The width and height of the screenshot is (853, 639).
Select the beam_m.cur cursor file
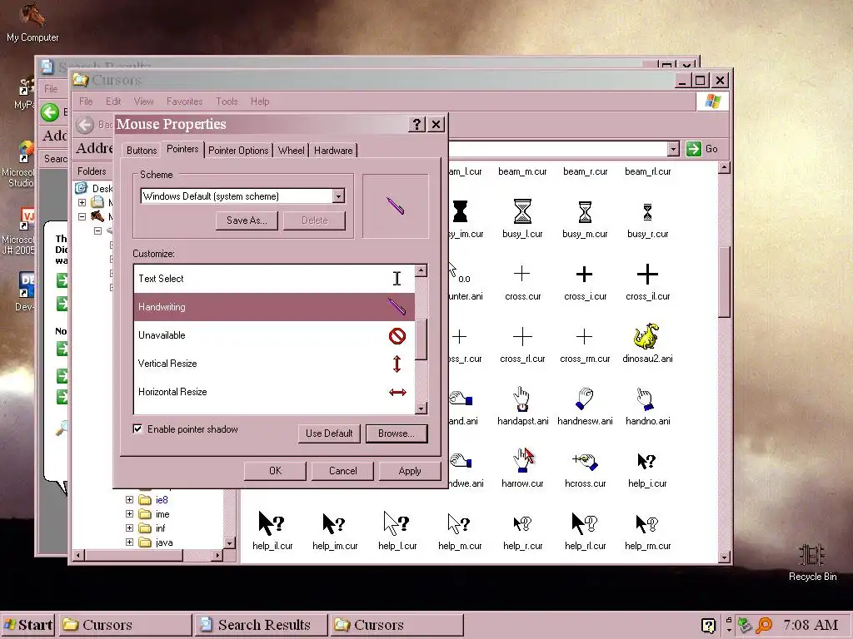point(522,171)
